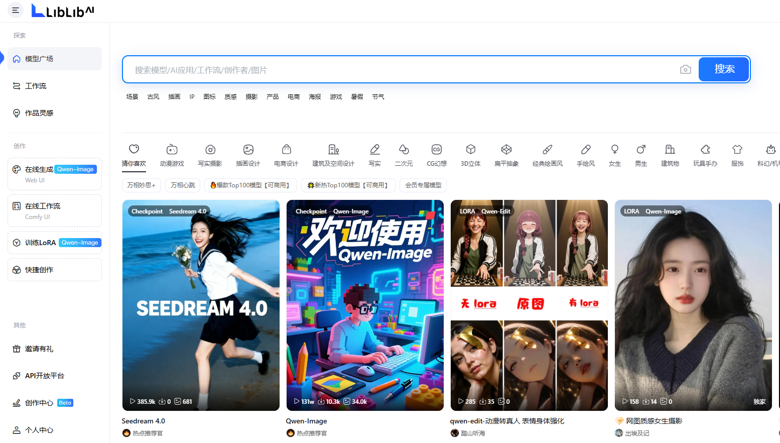Screen dimensions: 780x443
Task: Filter by 万相妙思+ tag
Action: tap(142, 185)
